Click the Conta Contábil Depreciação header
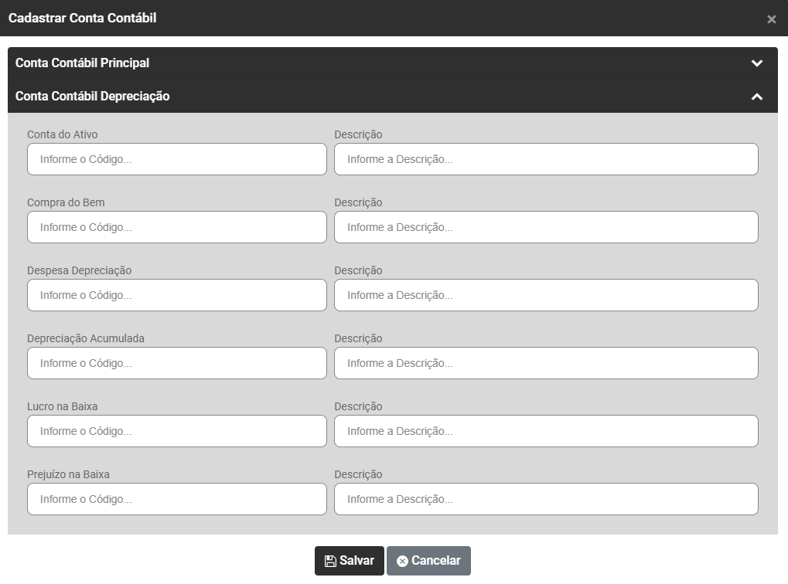Viewport: 788px width, 584px height. (x=93, y=97)
